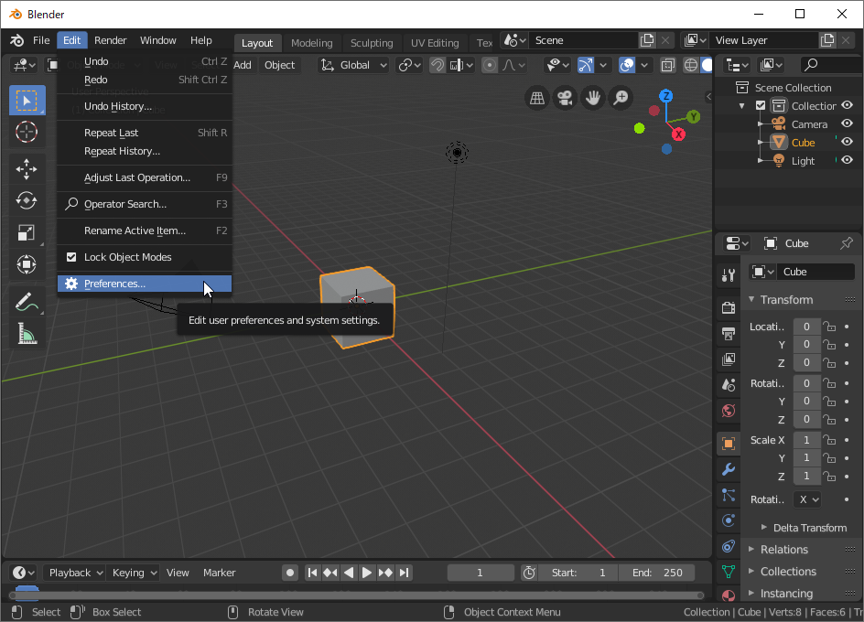Click the zoom view magnifier icon
This screenshot has width=864, height=622.
coord(621,98)
